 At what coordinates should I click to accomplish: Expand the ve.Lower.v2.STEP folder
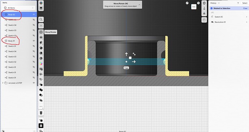3,83
